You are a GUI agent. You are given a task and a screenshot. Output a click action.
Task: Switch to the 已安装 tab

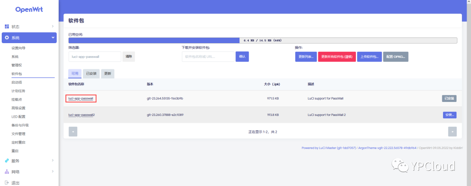click(91, 74)
